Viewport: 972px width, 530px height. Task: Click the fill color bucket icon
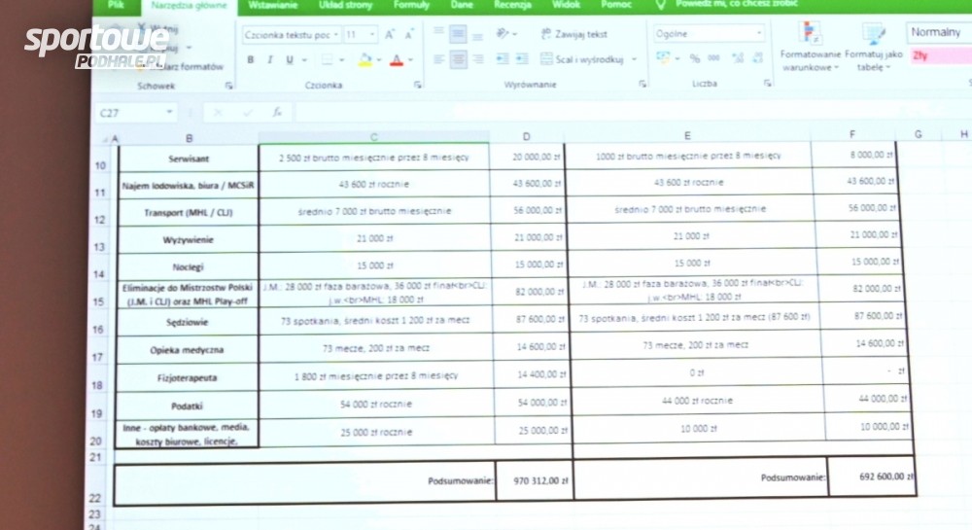point(364,59)
